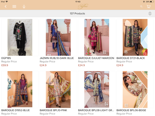Open the shopping cart
The width and height of the screenshot is (155, 116).
click(149, 6)
